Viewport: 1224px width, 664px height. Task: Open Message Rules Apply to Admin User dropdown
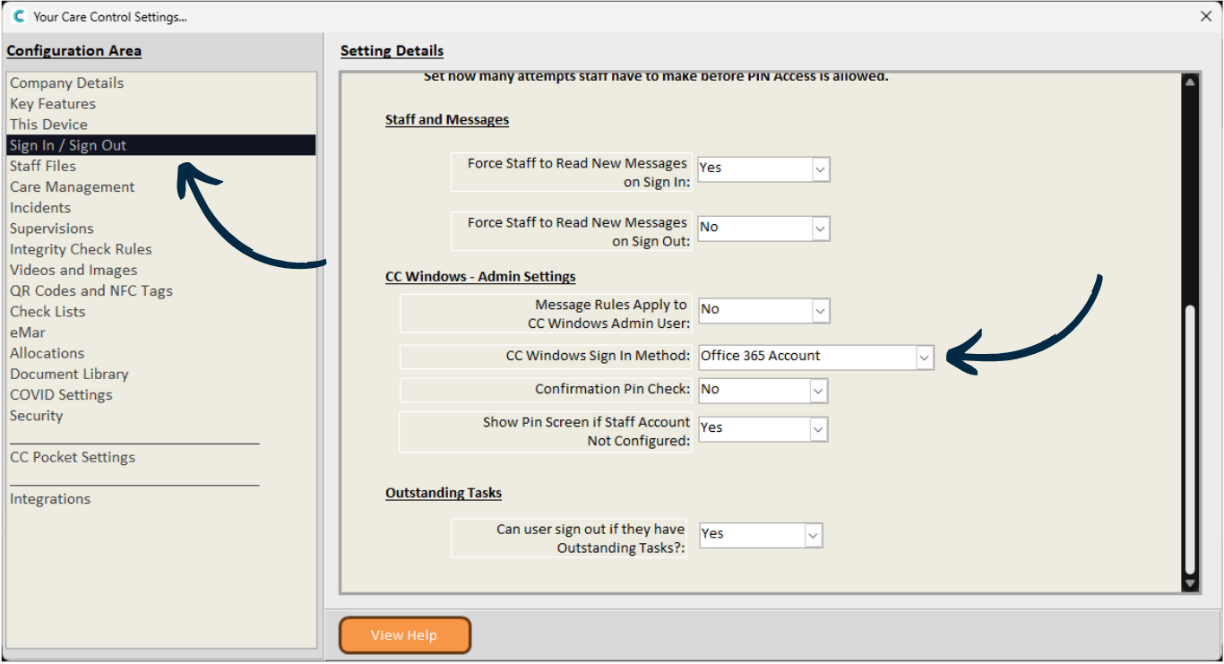tap(821, 310)
